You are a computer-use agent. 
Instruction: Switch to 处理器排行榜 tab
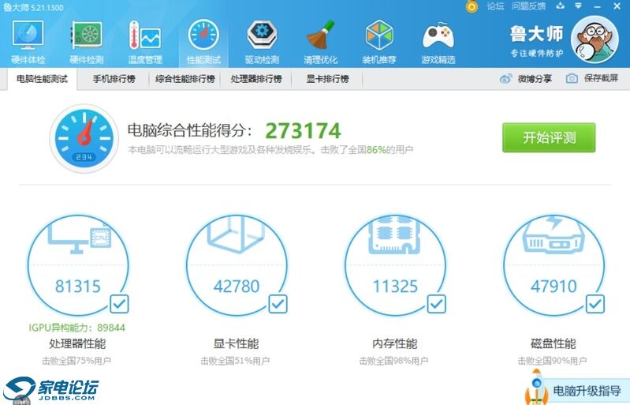click(256, 79)
